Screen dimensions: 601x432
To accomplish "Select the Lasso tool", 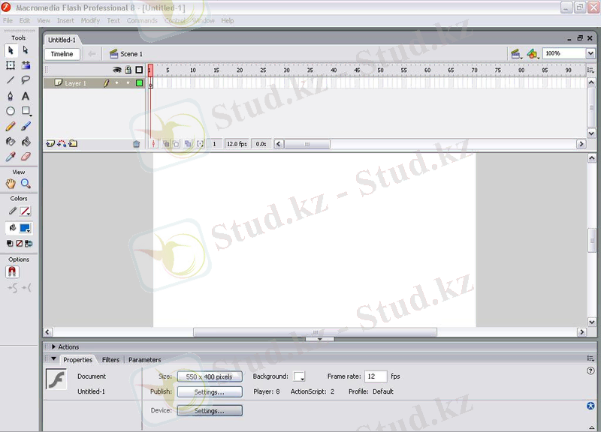I will pyautogui.click(x=26, y=80).
